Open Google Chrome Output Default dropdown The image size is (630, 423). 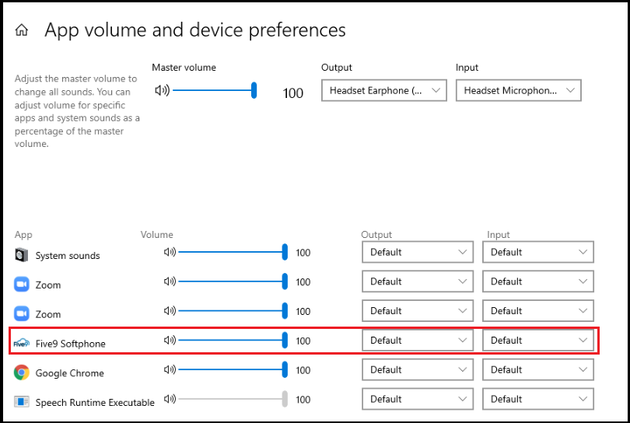(x=418, y=369)
